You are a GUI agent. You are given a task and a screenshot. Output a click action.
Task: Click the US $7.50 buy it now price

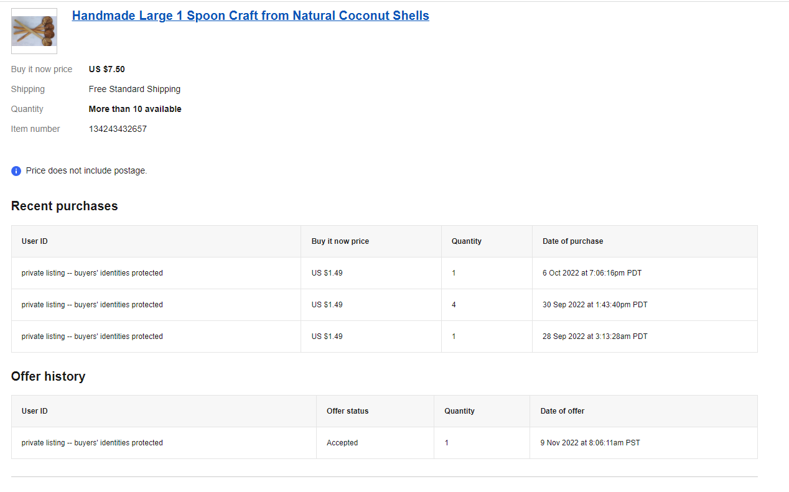coord(107,69)
